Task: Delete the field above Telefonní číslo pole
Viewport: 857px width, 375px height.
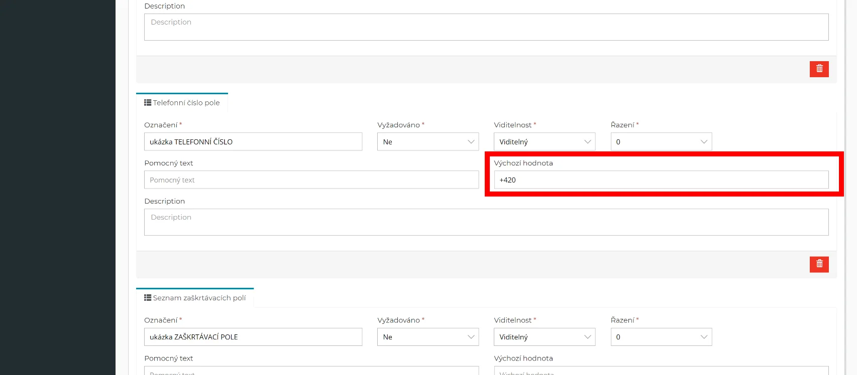Action: click(x=819, y=69)
